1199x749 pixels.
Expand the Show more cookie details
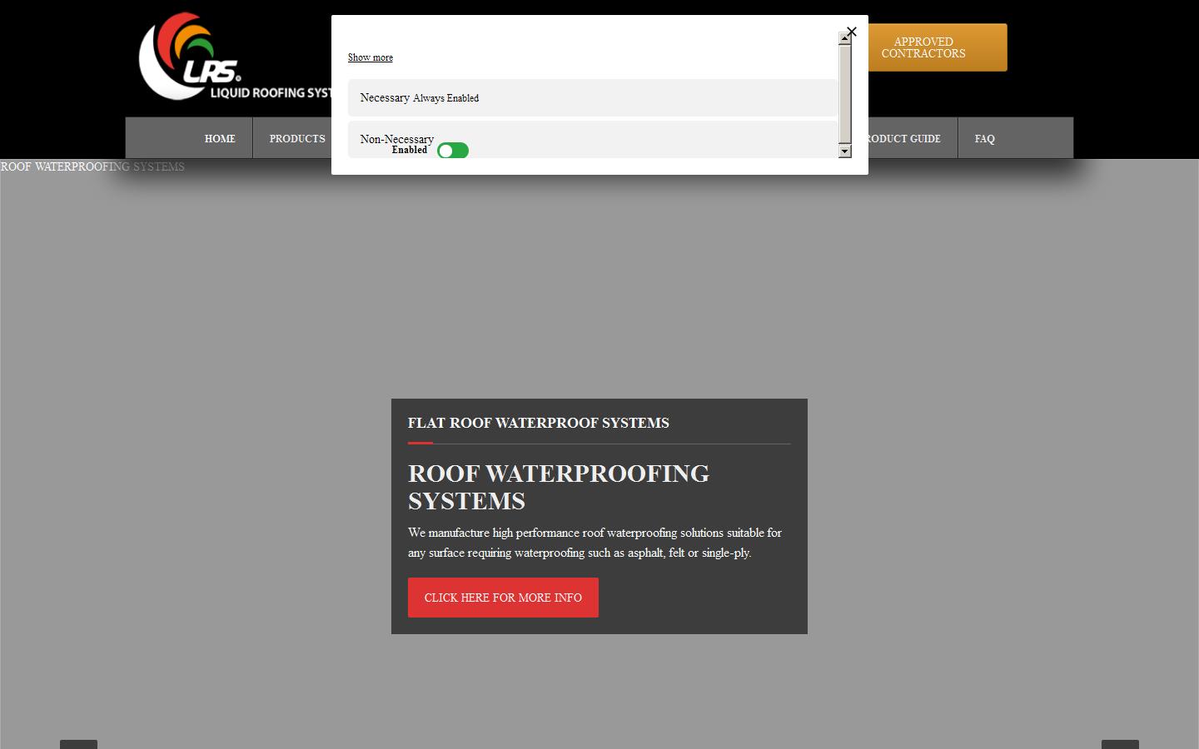[370, 57]
